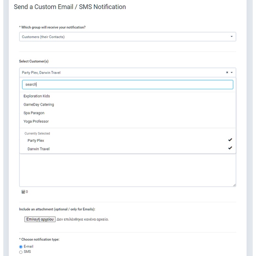Collapse the Select Customer(s) dropdown arrow
Image resolution: width=256 pixels, height=256 pixels.
coord(232,73)
